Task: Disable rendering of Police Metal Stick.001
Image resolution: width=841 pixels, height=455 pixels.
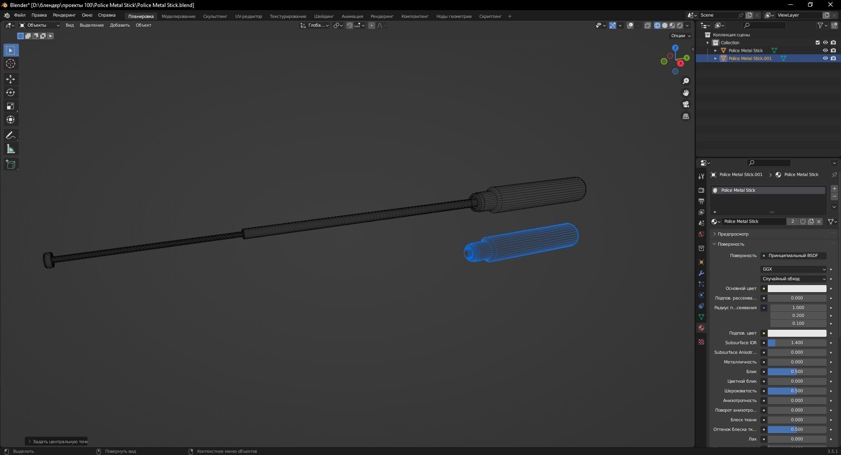Action: pyautogui.click(x=834, y=58)
